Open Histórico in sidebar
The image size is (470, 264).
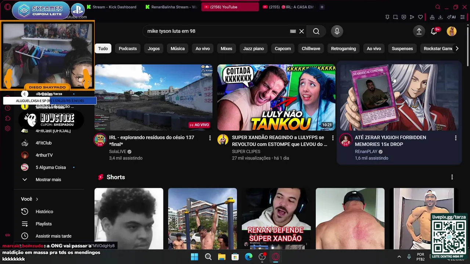pyautogui.click(x=44, y=212)
